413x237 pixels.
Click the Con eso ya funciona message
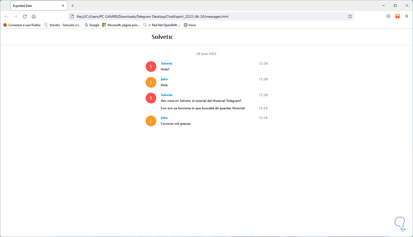203,108
